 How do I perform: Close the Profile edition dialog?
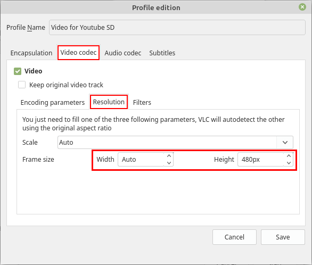[x=302, y=7]
